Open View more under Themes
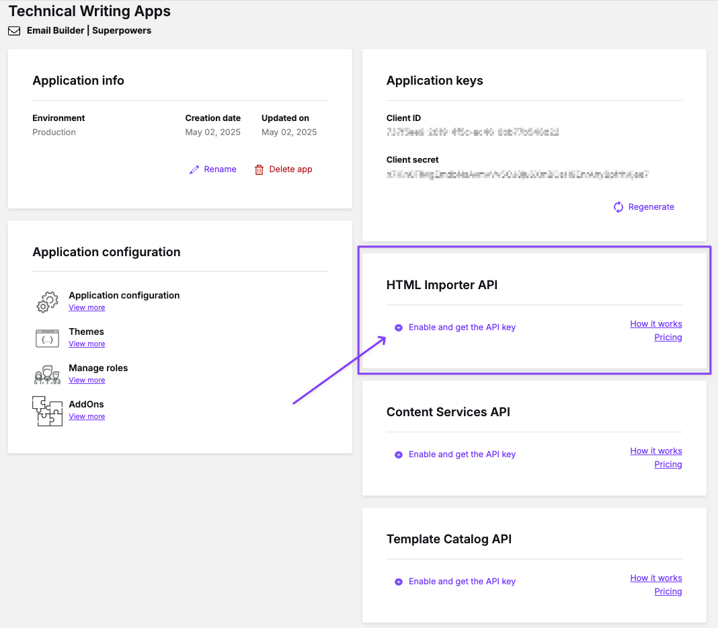 pos(87,344)
